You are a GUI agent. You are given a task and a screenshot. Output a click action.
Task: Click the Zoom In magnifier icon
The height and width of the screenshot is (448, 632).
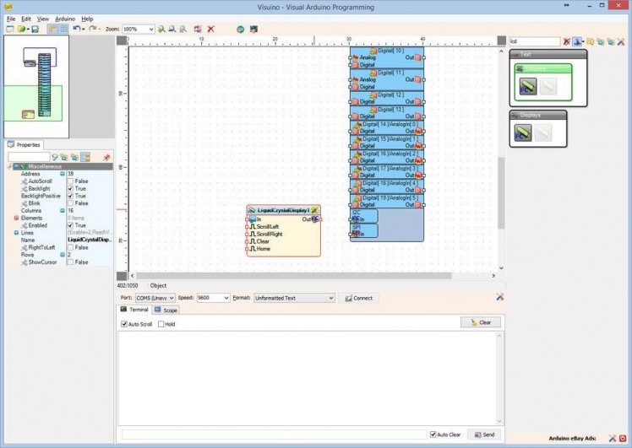point(161,29)
